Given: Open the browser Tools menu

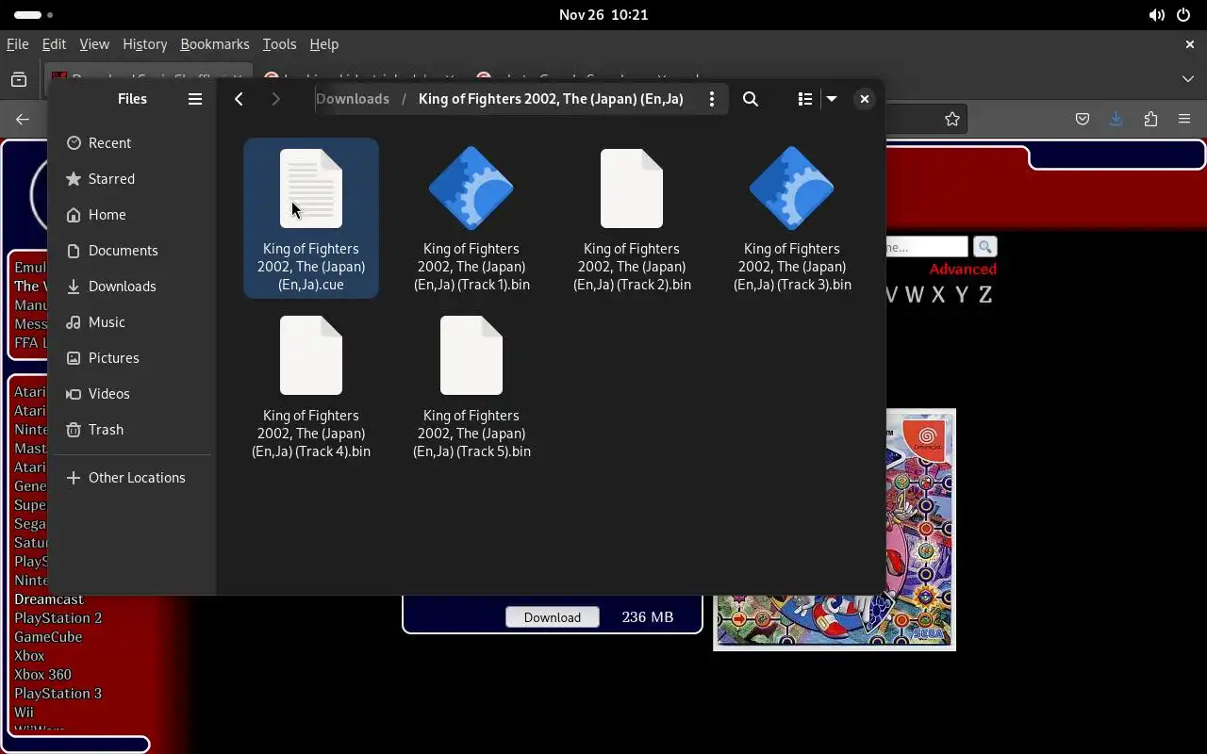Looking at the screenshot, I should click(x=279, y=44).
